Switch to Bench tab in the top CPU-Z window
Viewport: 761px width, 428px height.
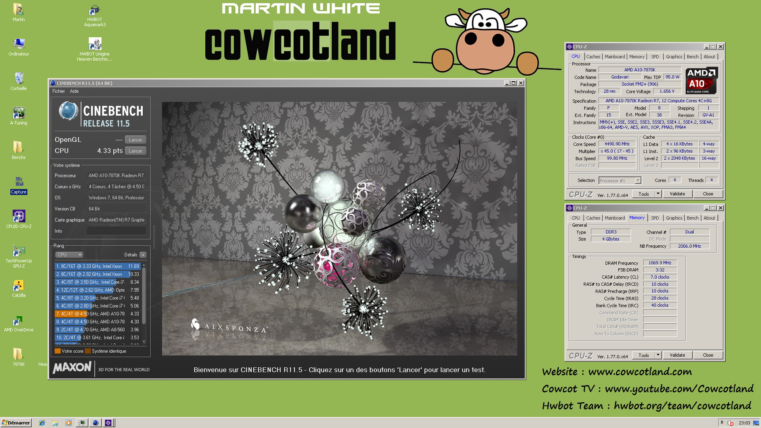tap(692, 57)
